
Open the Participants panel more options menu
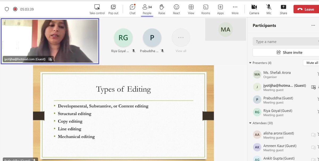pyautogui.click(x=313, y=25)
